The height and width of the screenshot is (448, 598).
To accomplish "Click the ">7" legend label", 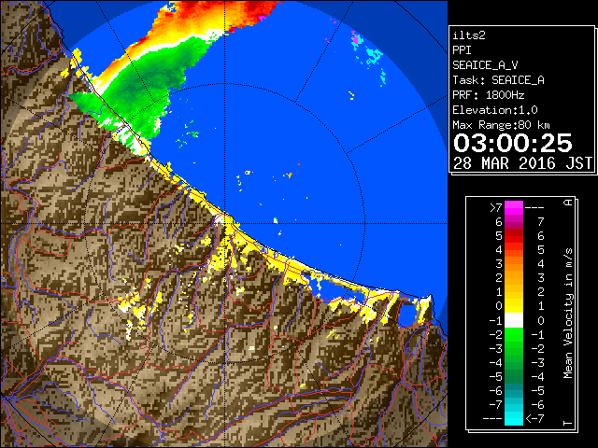I will tap(496, 207).
